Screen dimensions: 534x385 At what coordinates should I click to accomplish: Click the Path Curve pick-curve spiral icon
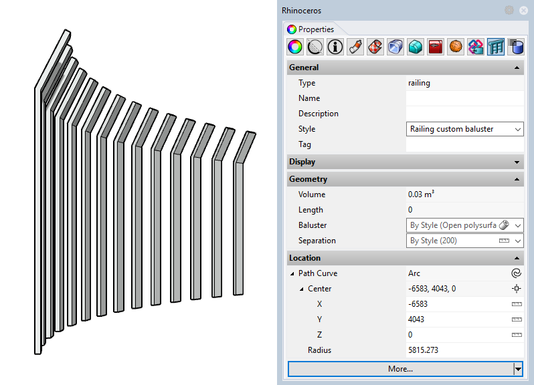(517, 273)
